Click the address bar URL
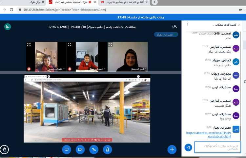This screenshot has height=158, width=246. click(x=65, y=10)
